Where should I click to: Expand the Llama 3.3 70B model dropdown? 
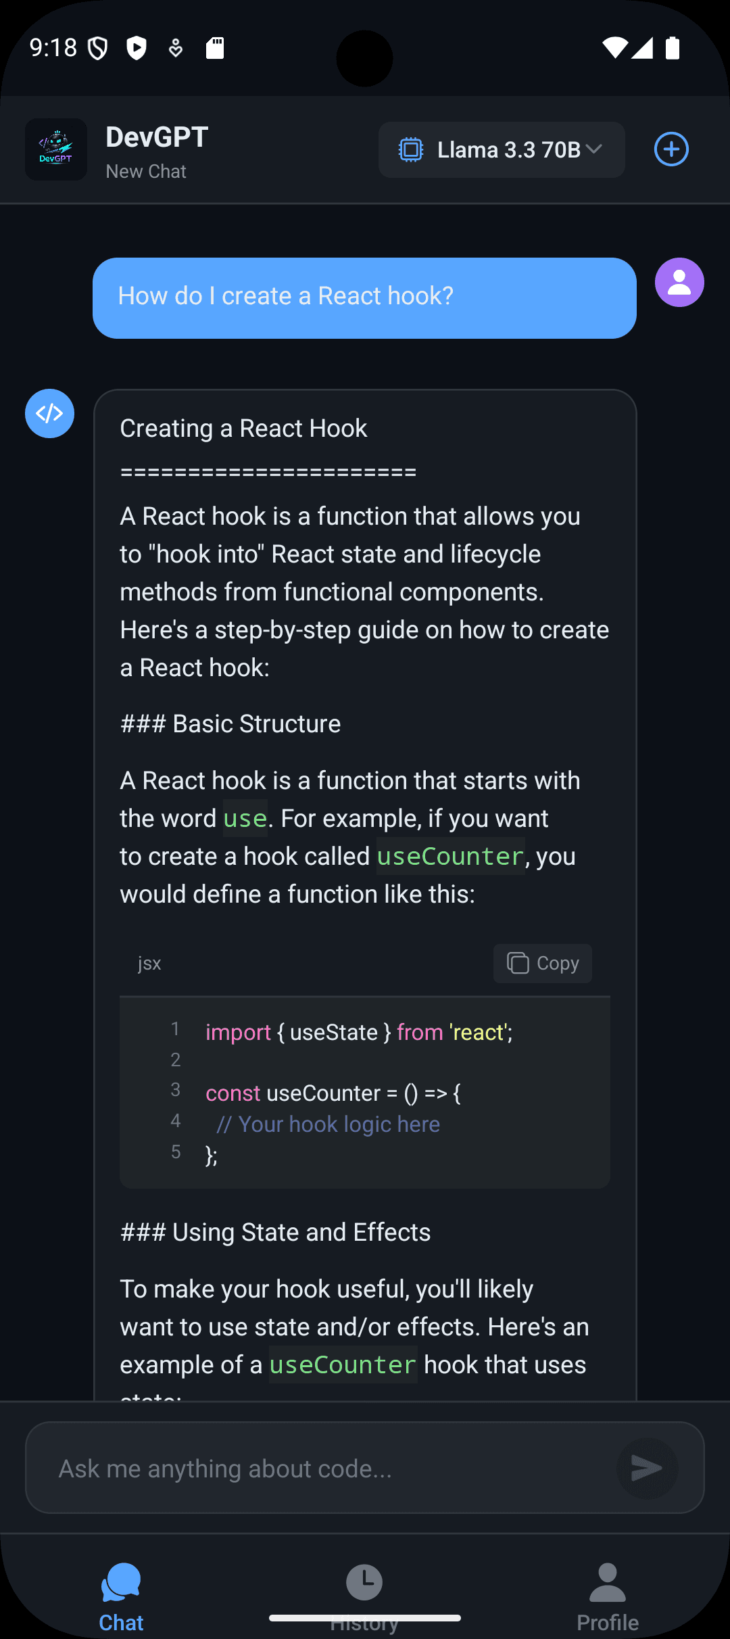pos(501,149)
